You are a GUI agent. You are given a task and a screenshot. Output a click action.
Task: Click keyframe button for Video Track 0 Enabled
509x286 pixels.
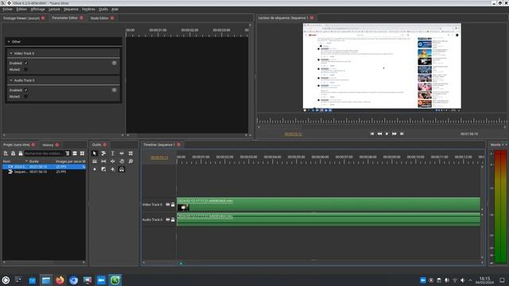[114, 63]
